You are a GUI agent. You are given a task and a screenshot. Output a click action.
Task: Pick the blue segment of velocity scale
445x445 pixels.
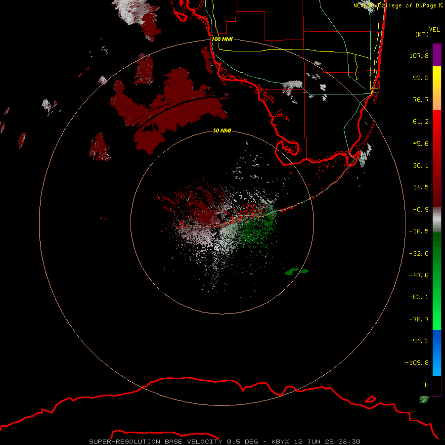pyautogui.click(x=437, y=353)
